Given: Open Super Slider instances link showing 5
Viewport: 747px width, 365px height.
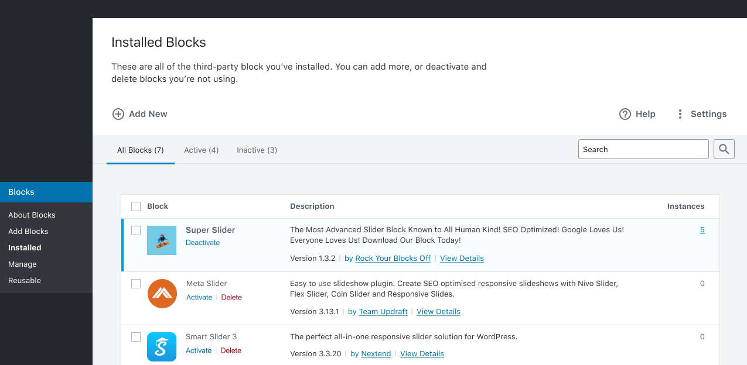Looking at the screenshot, I should [702, 230].
